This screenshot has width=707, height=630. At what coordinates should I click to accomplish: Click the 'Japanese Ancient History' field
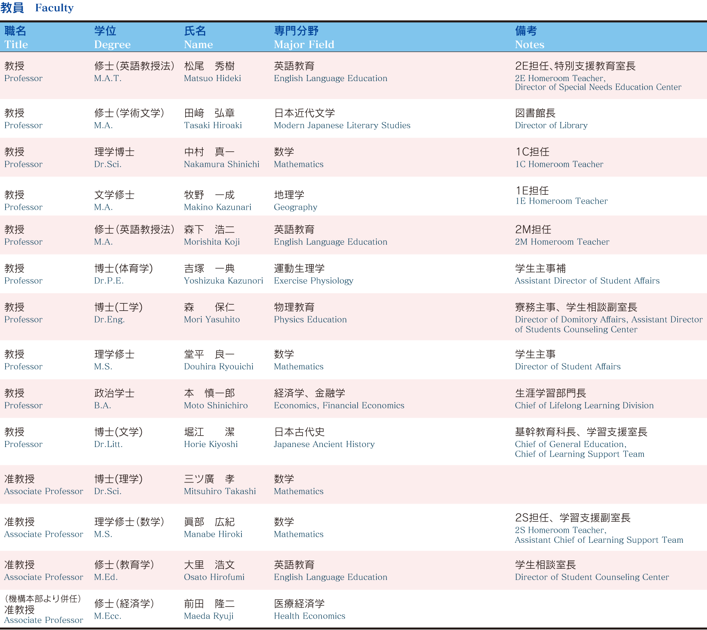[324, 444]
